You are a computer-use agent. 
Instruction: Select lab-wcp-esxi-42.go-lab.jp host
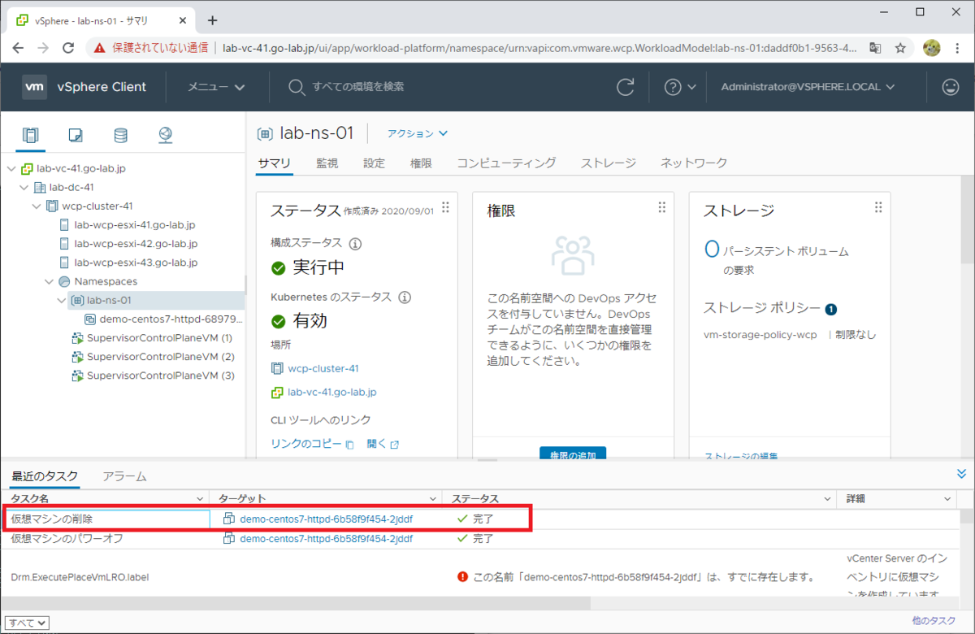(x=136, y=244)
